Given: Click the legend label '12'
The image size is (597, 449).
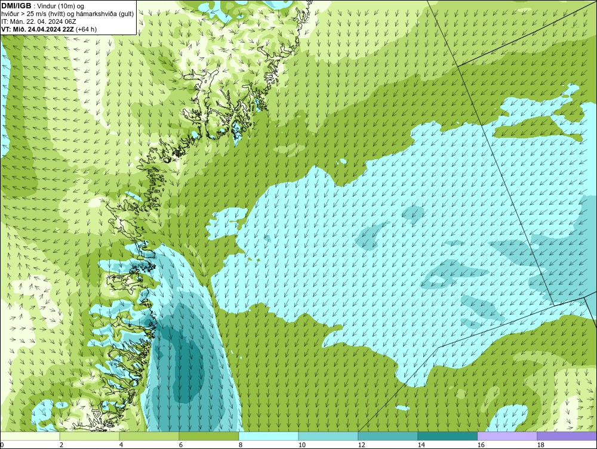Looking at the screenshot, I should point(361,445).
